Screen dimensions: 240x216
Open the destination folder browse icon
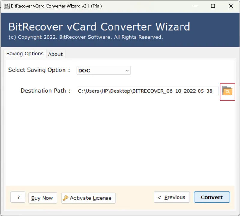coord(227,91)
